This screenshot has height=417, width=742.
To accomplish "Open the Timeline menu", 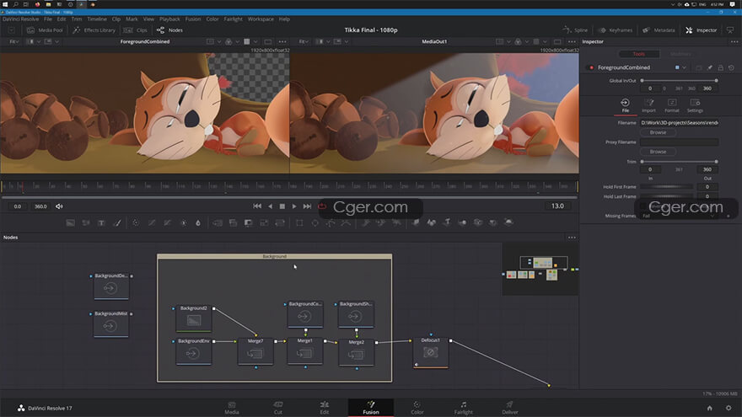I will click(x=96, y=19).
